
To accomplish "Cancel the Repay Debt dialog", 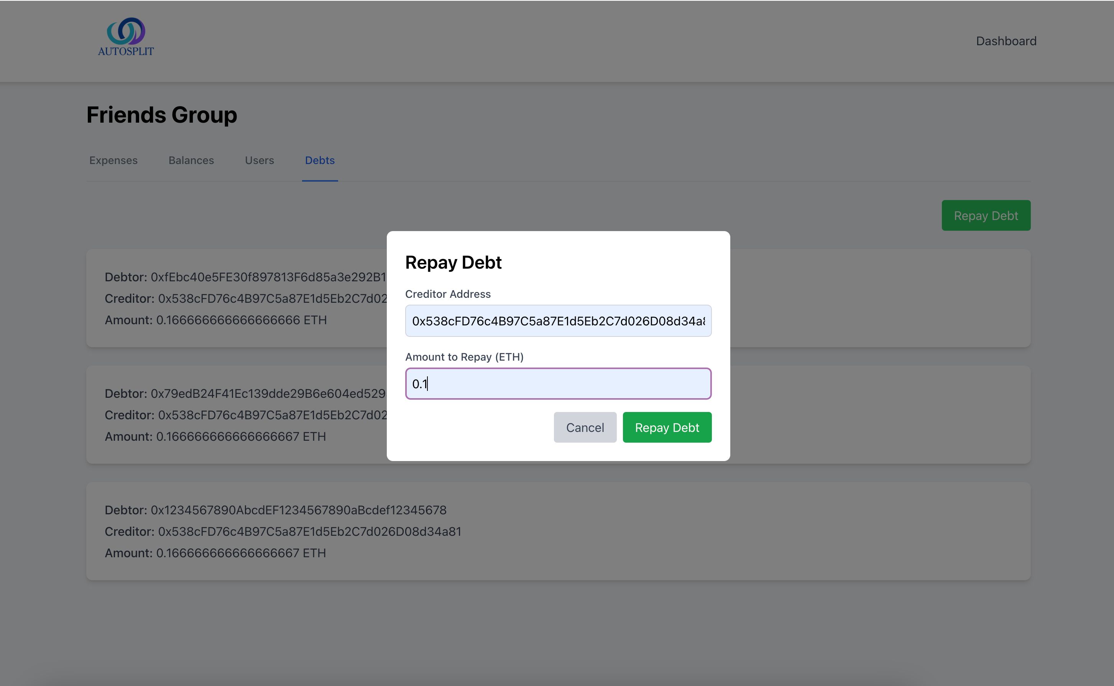I will coord(585,427).
